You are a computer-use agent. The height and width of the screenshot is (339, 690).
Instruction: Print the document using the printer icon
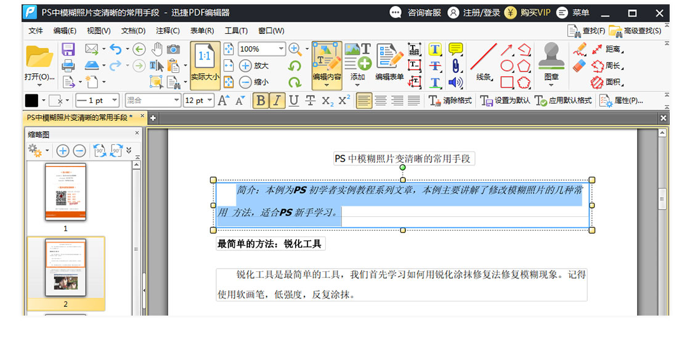click(x=68, y=65)
